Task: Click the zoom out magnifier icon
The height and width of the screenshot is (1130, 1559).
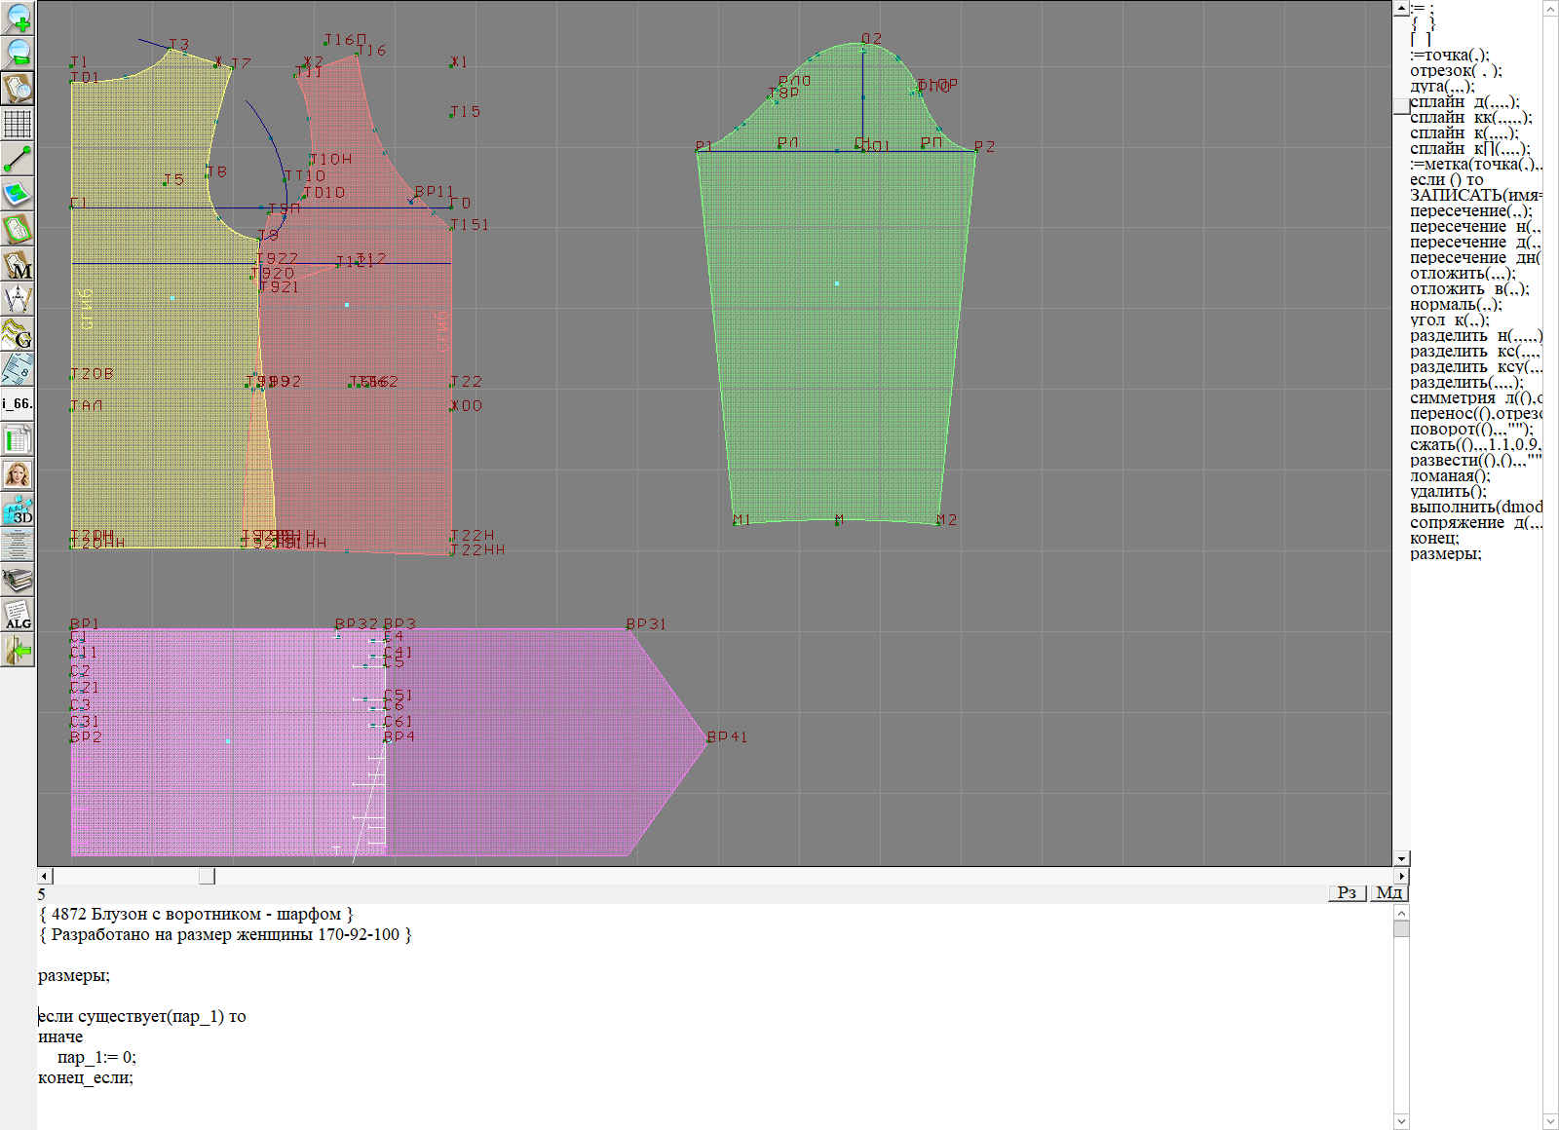Action: tap(18, 53)
